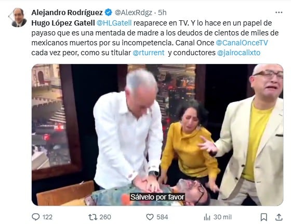Image resolution: width=291 pixels, height=224 pixels.
Task: Follow the @rturrent mention
Action: [x=149, y=53]
